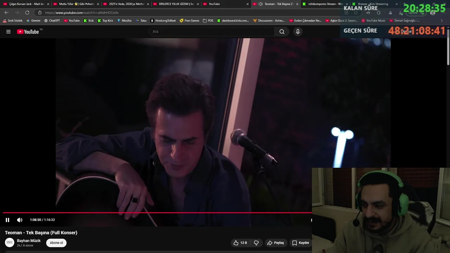Open the Kick bookmark
Viewport: 450px width, 253px height.
pyautogui.click(x=89, y=21)
